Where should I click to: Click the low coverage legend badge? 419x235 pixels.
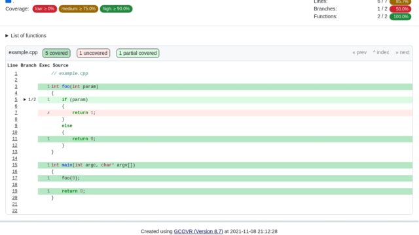[x=45, y=8]
